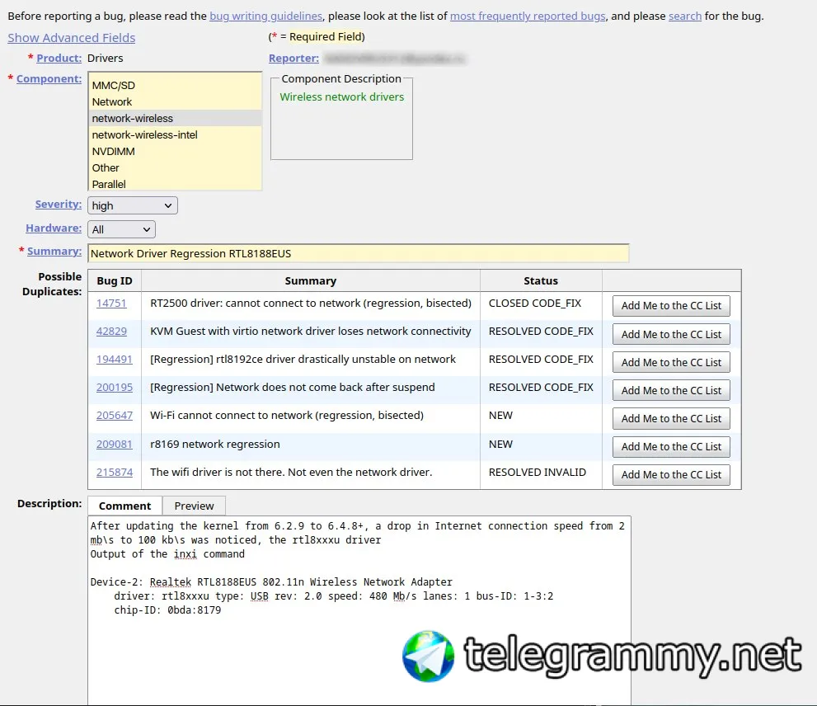Image resolution: width=817 pixels, height=706 pixels.
Task: Click into the Summary input field
Action: click(359, 253)
